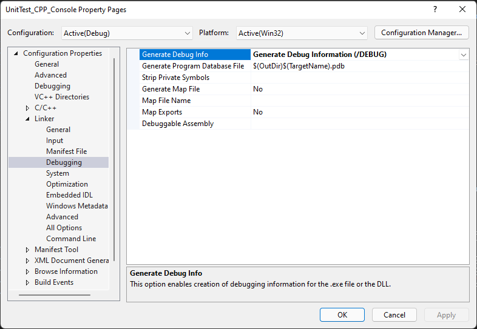
Task: Open Generate Debug Info value dropdown arrow
Action: point(463,55)
